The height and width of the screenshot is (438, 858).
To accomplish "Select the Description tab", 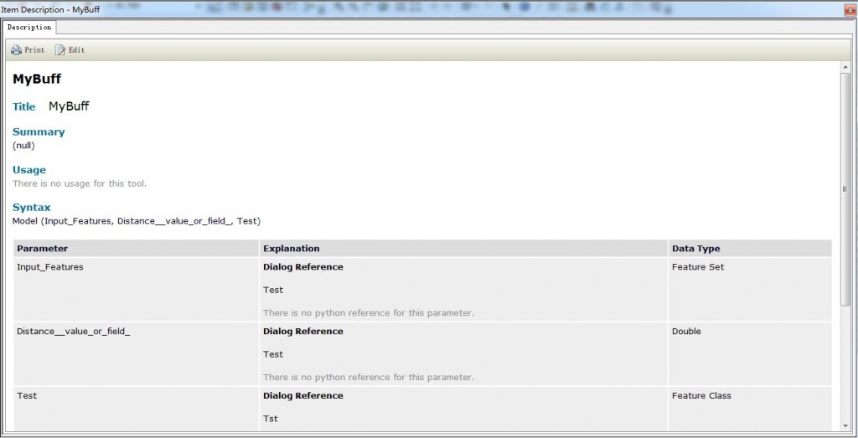I will (x=29, y=28).
